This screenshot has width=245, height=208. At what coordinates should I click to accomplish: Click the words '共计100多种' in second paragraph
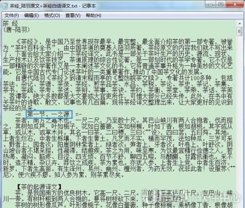click(195, 78)
